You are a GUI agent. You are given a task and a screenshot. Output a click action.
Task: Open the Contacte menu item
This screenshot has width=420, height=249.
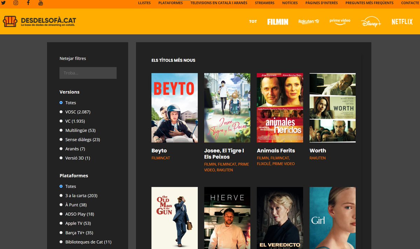tap(410, 3)
